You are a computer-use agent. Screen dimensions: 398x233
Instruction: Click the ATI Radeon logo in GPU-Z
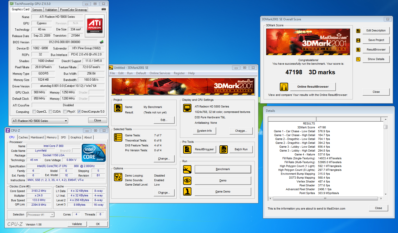[x=95, y=26]
